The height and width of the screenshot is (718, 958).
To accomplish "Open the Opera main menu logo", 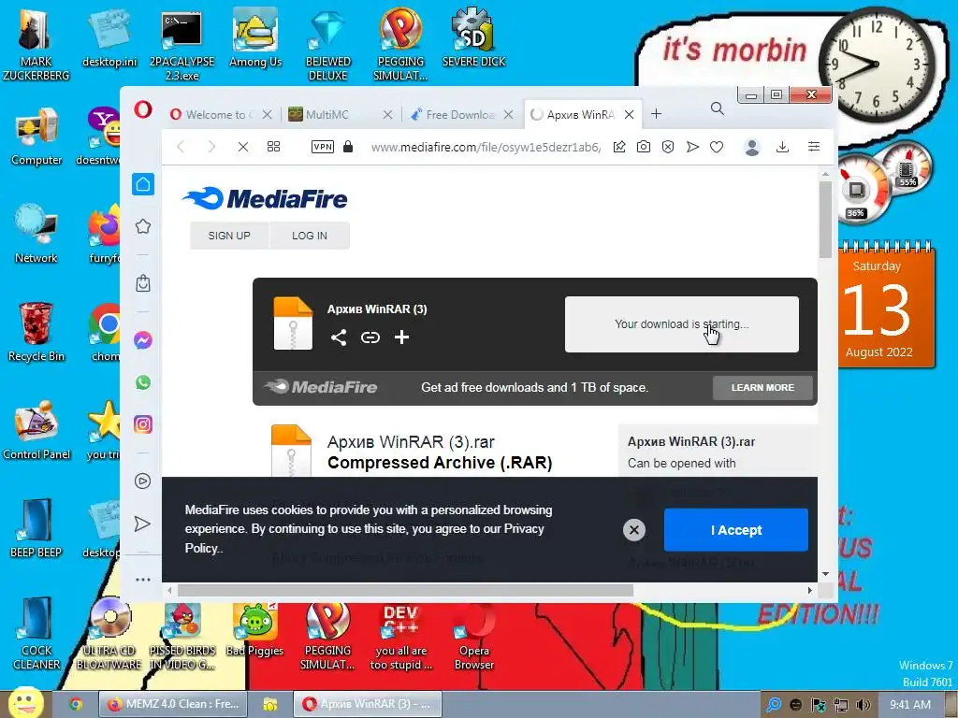I will pos(143,110).
